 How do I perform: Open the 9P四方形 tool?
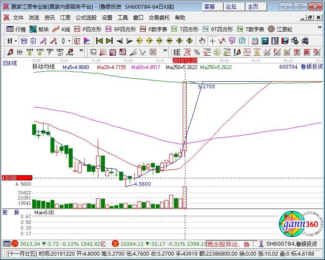[121, 30]
